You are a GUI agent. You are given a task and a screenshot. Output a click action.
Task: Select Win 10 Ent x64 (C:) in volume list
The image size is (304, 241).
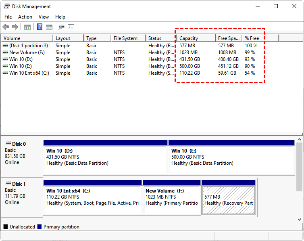[29, 73]
